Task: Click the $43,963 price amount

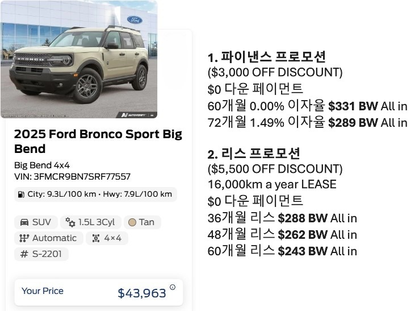Action: click(x=142, y=293)
